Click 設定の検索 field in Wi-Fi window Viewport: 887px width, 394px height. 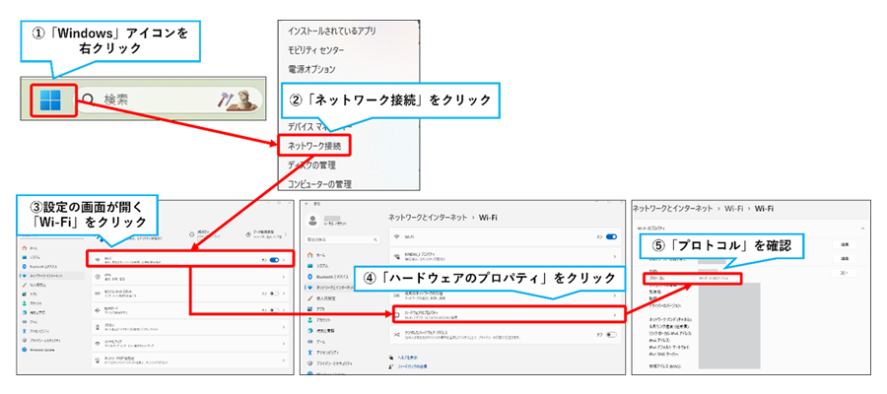point(342,239)
